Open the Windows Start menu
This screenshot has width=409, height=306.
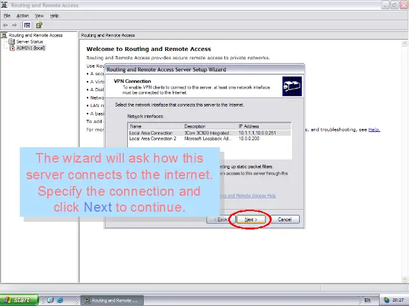pos(19,300)
